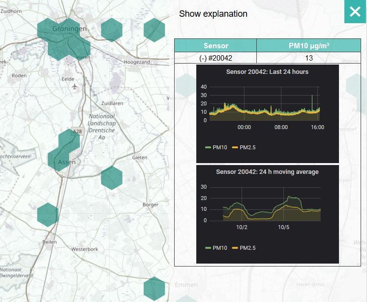Select the hexagon over Groningen label
This screenshot has height=302, width=367.
pos(69,29)
